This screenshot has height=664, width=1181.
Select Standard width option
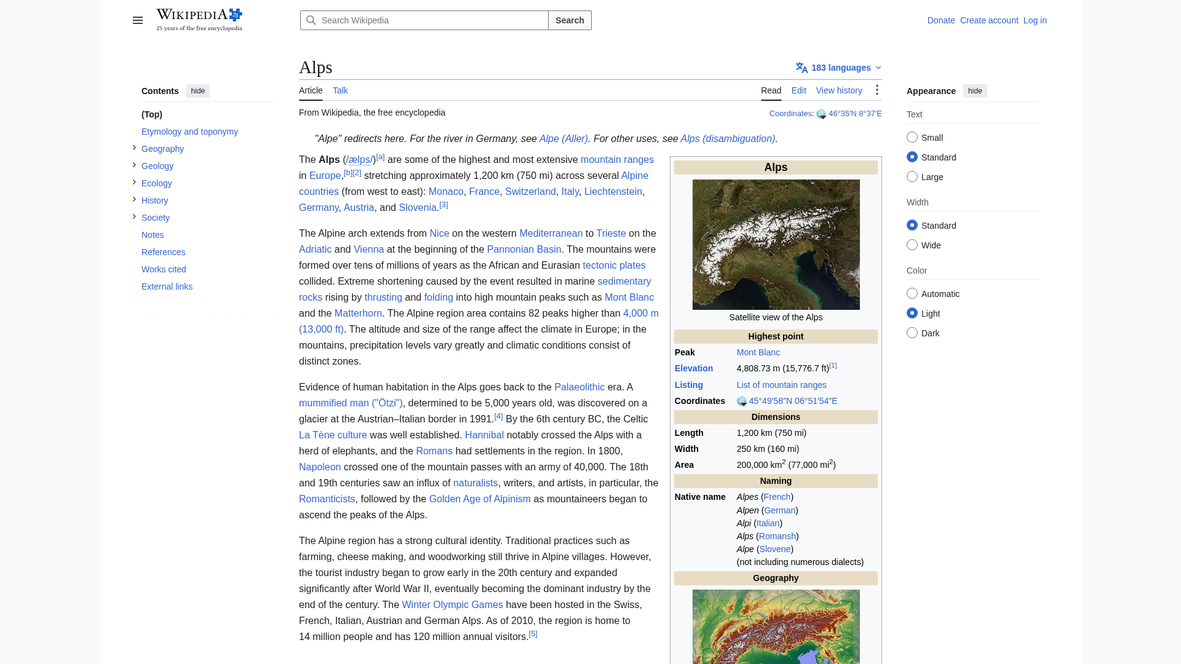912,225
